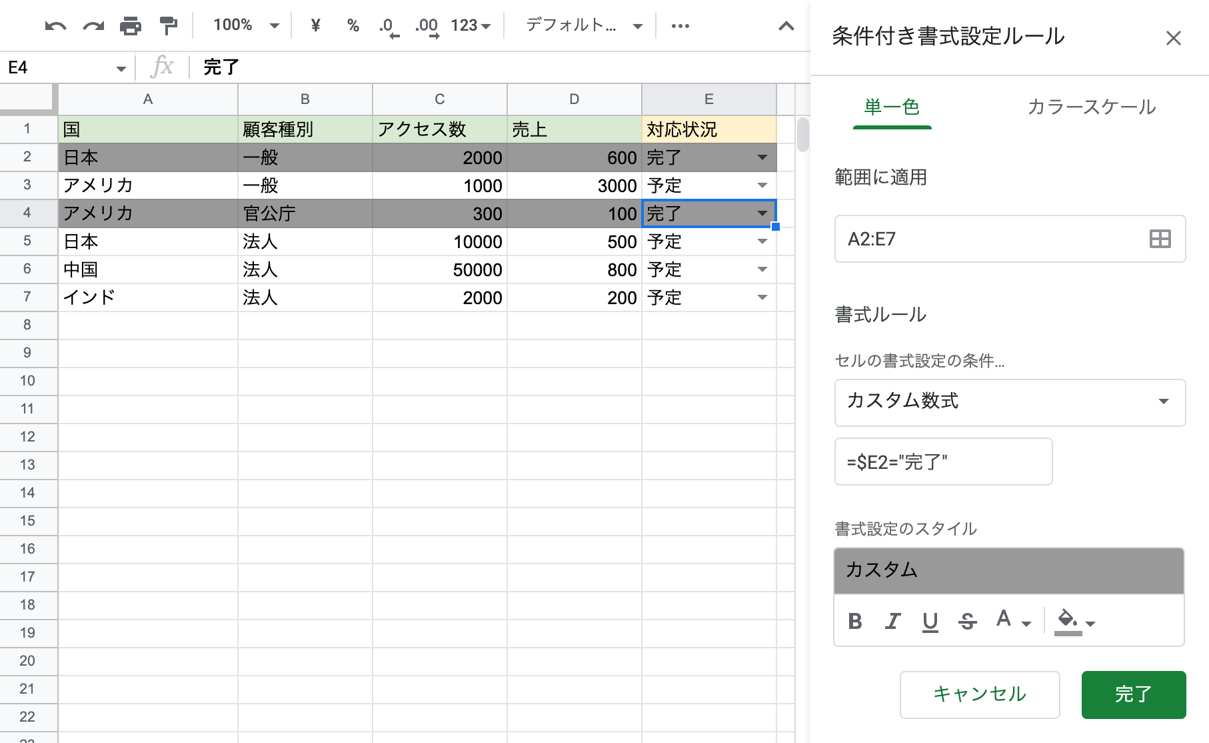Viewport: 1209px width, 743px height.
Task: Select the paint format roller icon
Action: tap(169, 26)
